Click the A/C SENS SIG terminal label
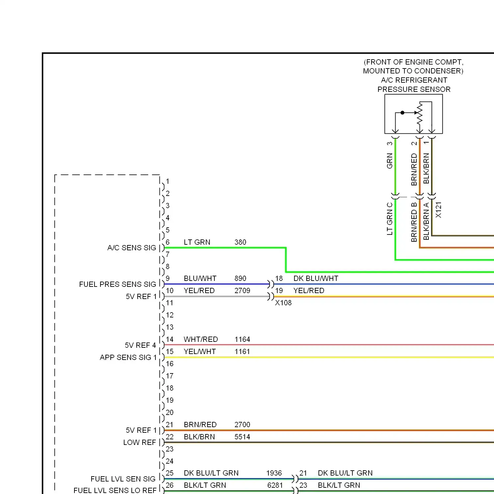Viewport: 494px width, 494px height. 132,248
